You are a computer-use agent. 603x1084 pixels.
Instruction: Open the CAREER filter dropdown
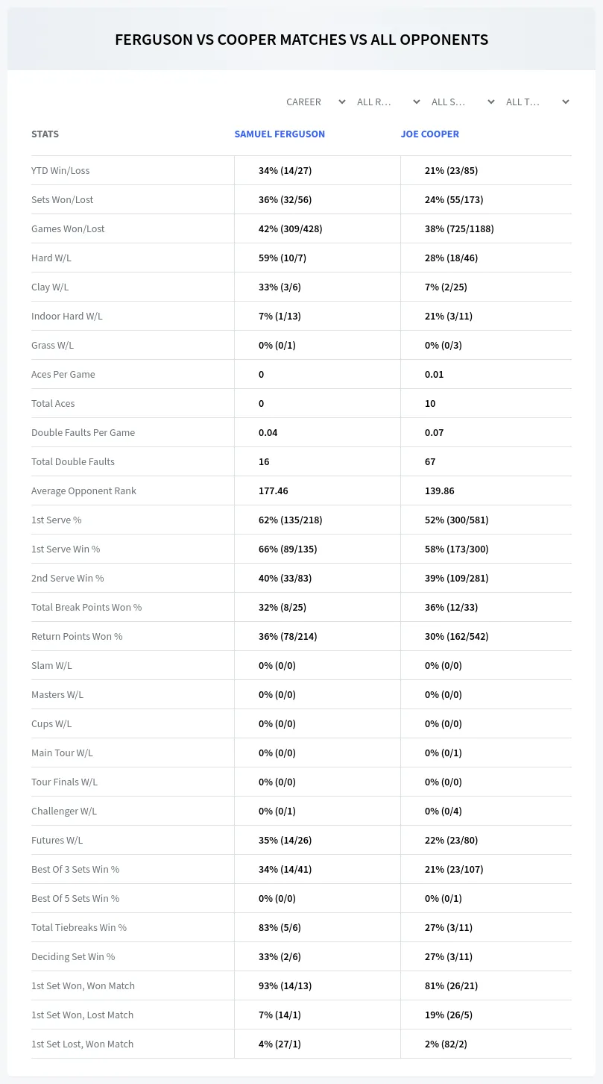pos(315,102)
